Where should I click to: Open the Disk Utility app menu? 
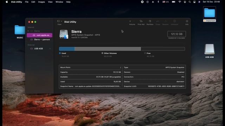click(x=17, y=2)
